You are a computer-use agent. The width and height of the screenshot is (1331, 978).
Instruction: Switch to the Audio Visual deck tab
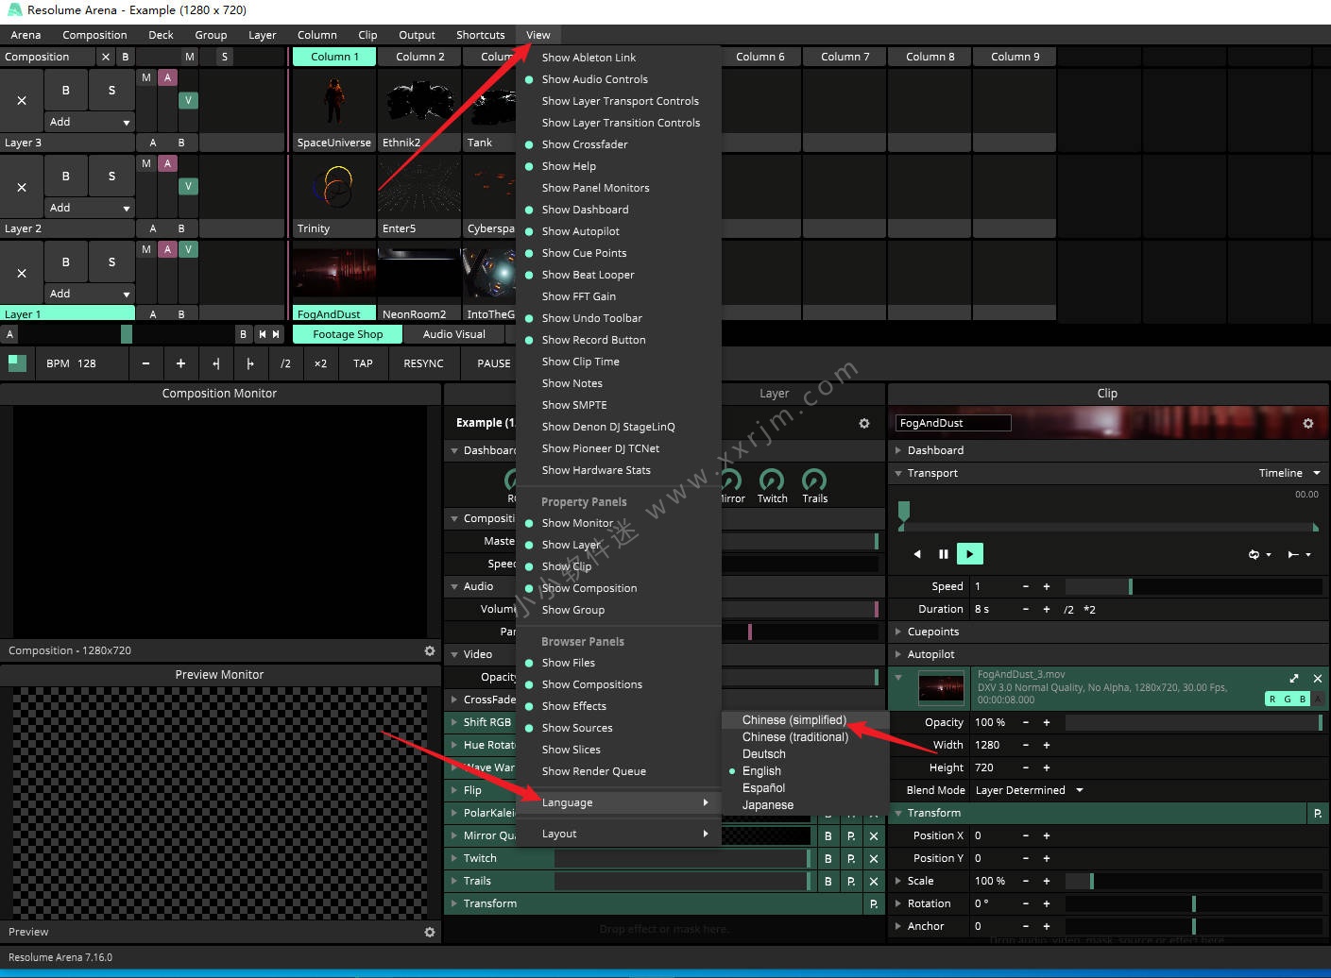point(453,334)
